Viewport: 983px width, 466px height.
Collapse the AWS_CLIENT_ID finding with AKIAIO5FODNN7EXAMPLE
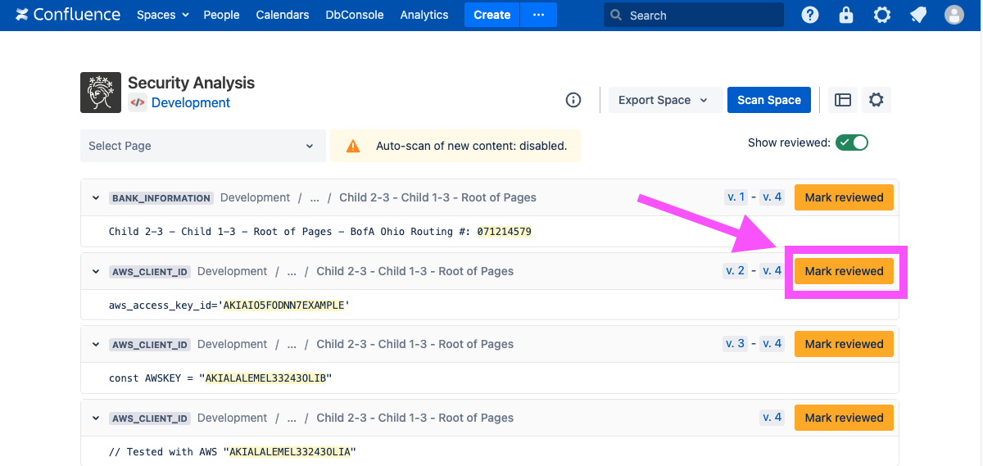click(96, 271)
